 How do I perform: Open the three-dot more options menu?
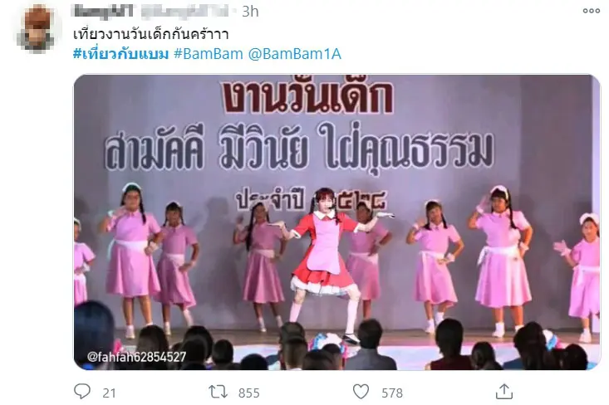coord(591,11)
